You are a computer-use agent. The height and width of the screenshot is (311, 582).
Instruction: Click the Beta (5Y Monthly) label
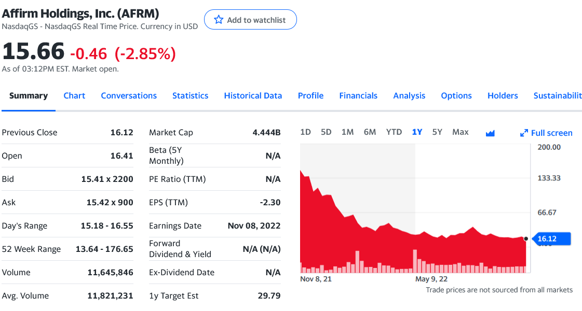coord(166,155)
